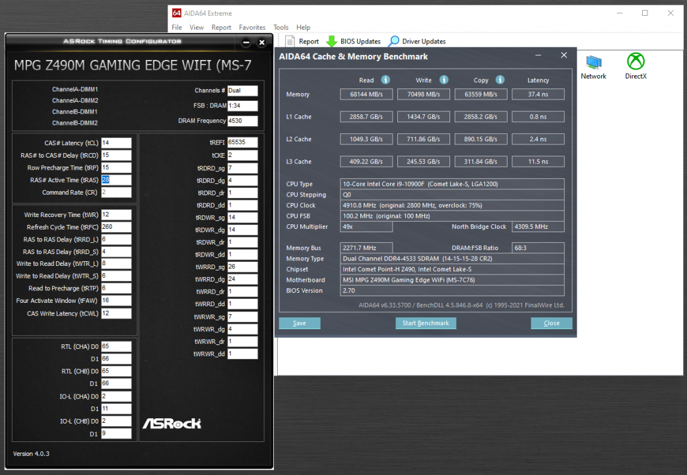The height and width of the screenshot is (475, 687).
Task: Click the CPU Type field text
Action: [452, 184]
